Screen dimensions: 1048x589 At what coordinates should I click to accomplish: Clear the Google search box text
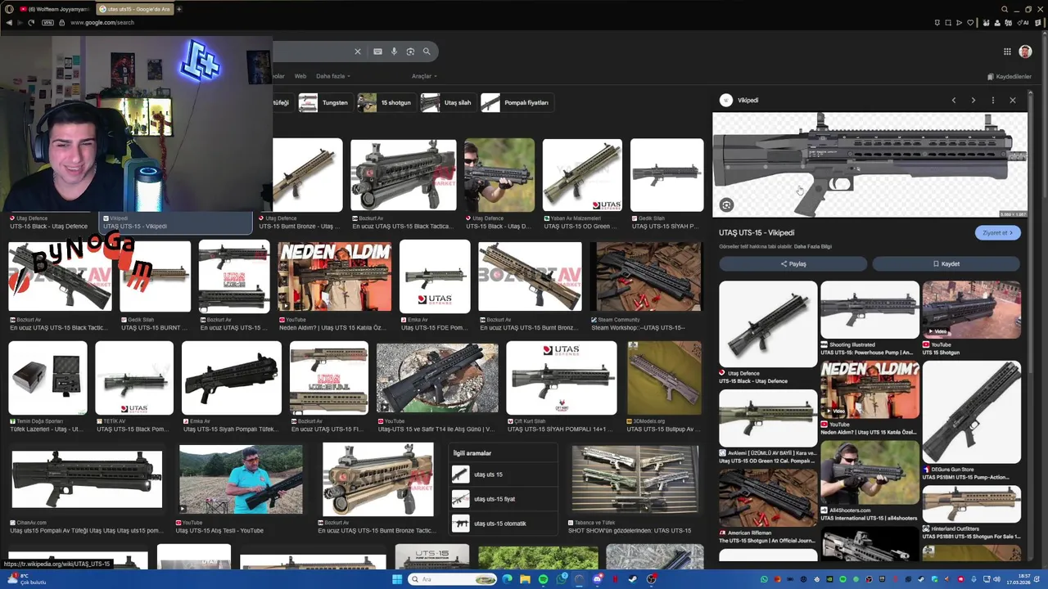(x=357, y=52)
